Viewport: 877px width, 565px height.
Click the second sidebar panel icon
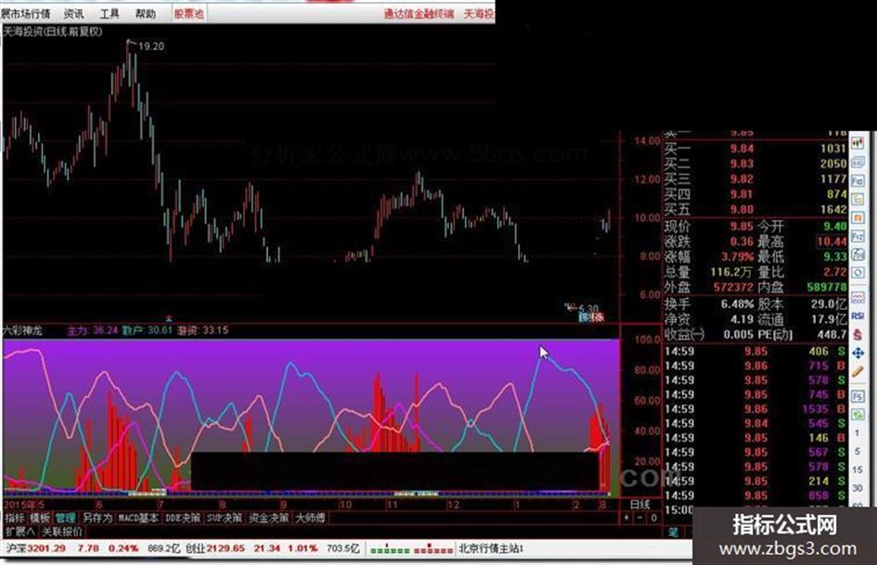[x=858, y=162]
